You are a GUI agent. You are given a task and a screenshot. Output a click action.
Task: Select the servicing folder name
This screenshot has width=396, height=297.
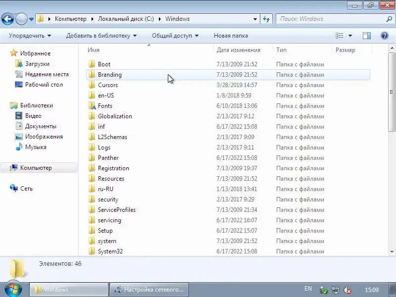pyautogui.click(x=109, y=220)
